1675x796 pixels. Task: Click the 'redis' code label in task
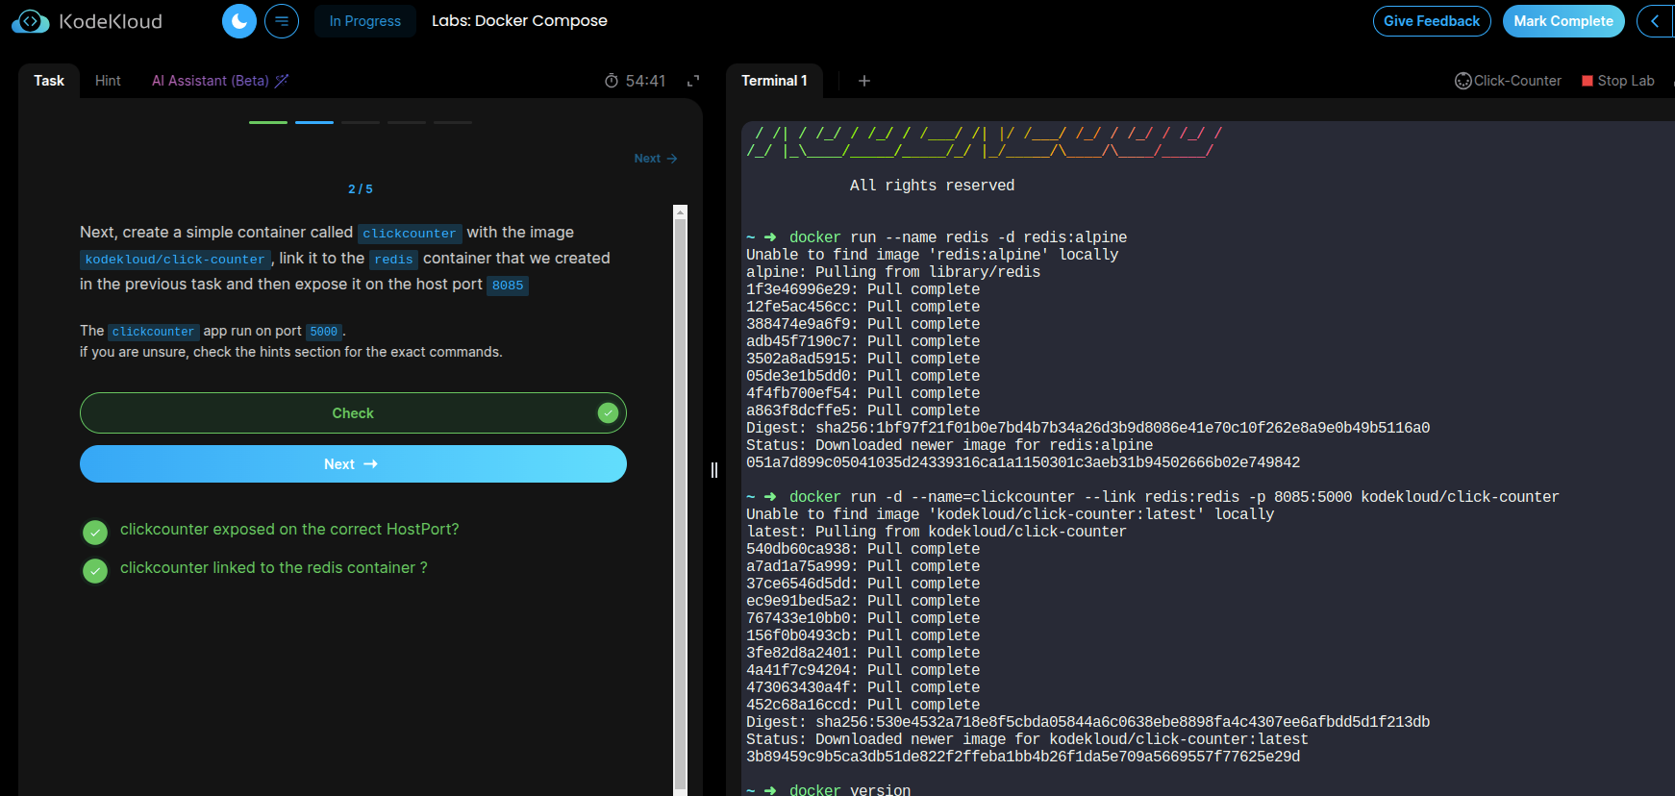tap(393, 260)
